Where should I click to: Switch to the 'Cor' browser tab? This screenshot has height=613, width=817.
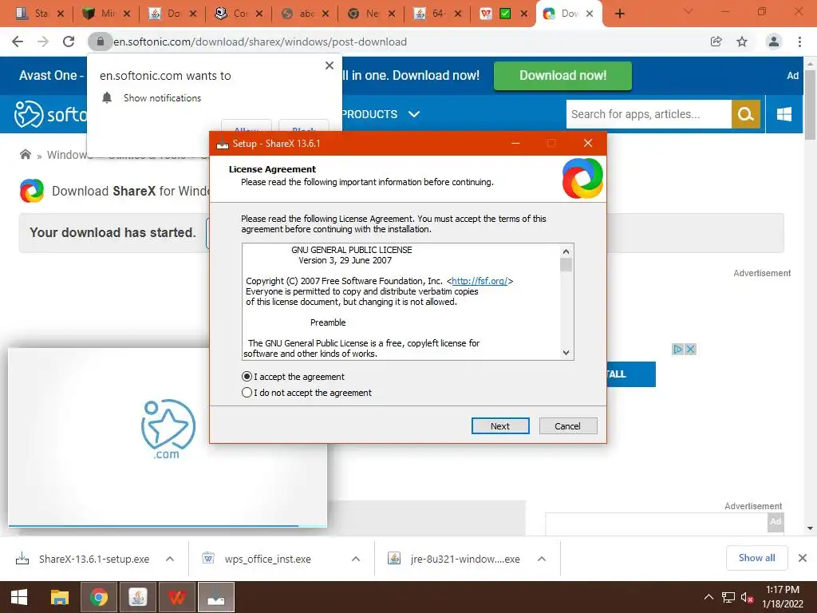239,14
